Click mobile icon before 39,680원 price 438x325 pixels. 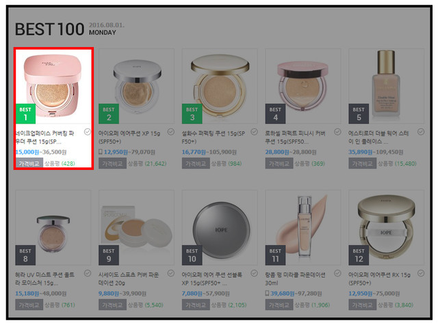(267, 293)
